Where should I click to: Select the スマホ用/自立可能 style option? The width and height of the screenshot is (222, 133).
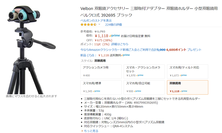pos(144,88)
